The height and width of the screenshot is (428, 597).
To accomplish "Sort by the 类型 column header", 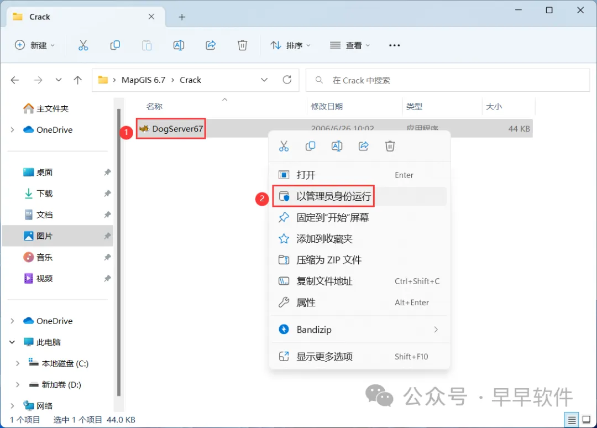I will pos(414,107).
